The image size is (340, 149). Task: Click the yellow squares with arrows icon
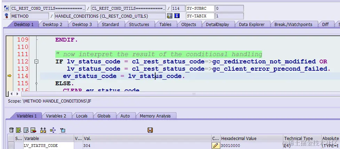coord(43,130)
